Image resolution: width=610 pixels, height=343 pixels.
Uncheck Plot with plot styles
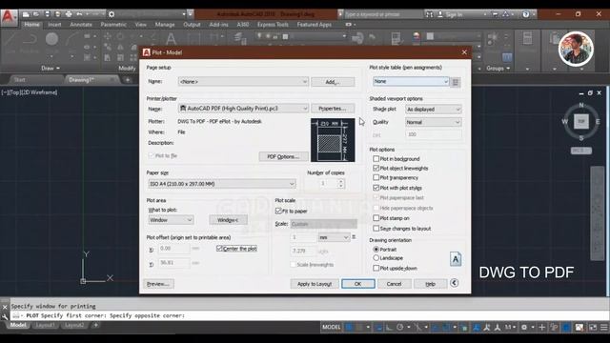coord(376,188)
